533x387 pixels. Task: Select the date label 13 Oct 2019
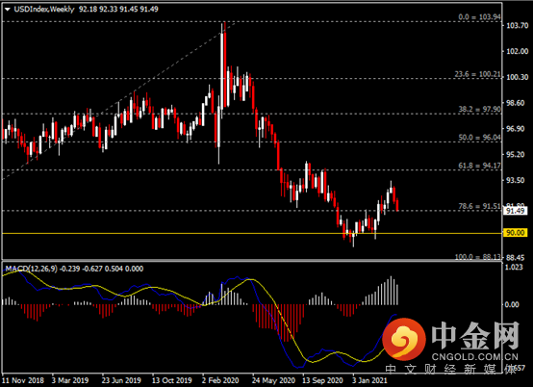click(171, 380)
